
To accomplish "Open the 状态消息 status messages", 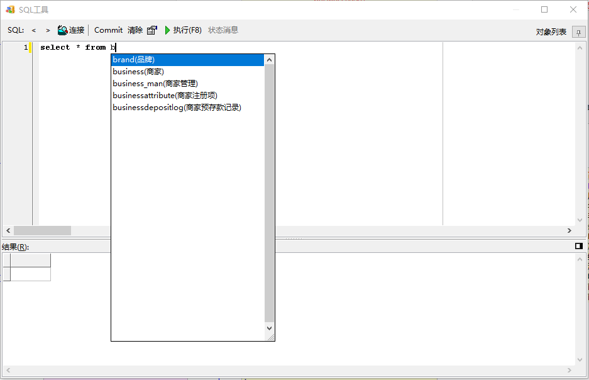I will [223, 30].
